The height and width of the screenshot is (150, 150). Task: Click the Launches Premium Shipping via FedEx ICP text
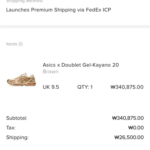58,10
